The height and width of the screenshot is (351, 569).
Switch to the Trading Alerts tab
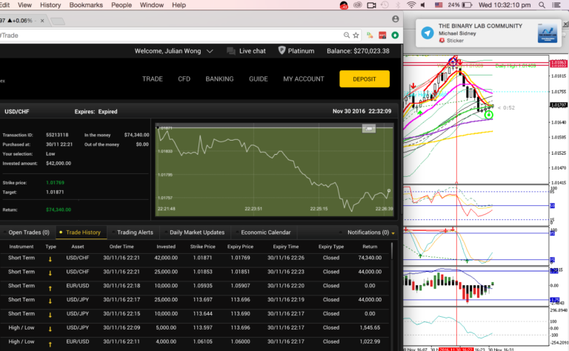133,233
